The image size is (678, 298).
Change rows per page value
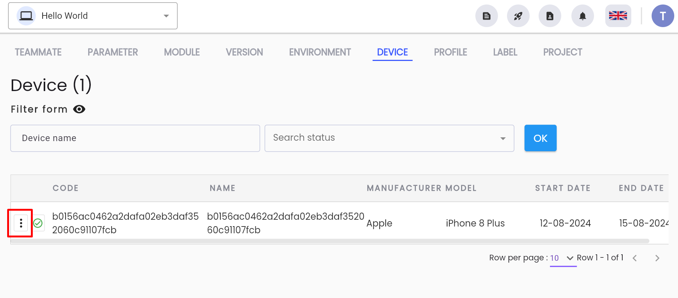click(562, 258)
